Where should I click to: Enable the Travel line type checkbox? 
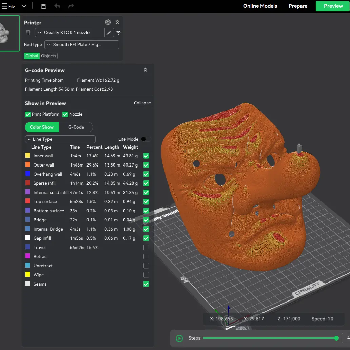point(146,247)
